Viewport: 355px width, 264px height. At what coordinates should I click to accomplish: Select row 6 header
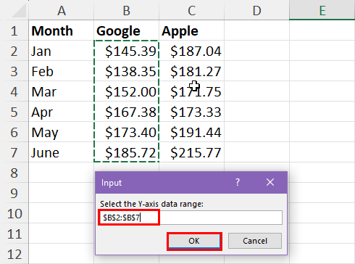(14, 132)
